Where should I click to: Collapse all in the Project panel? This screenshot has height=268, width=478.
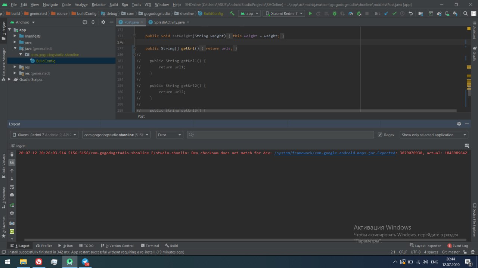[93, 22]
